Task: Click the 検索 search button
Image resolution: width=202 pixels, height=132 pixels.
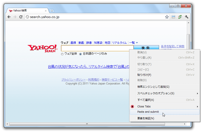Action: (146, 47)
